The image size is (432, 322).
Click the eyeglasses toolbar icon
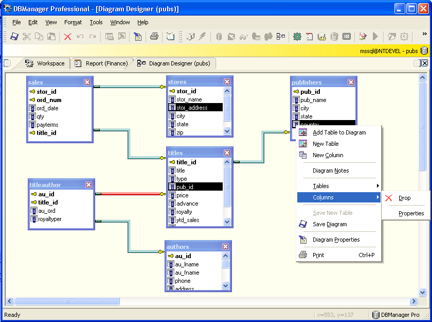pos(244,37)
